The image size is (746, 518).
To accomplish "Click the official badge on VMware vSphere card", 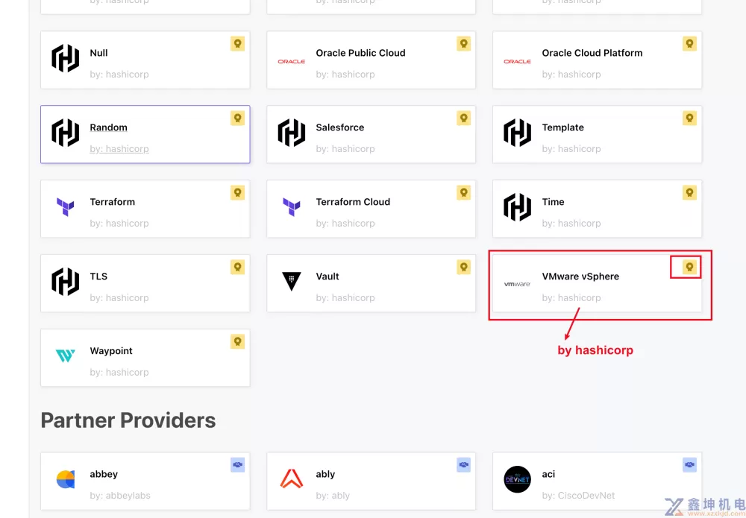I will [689, 268].
